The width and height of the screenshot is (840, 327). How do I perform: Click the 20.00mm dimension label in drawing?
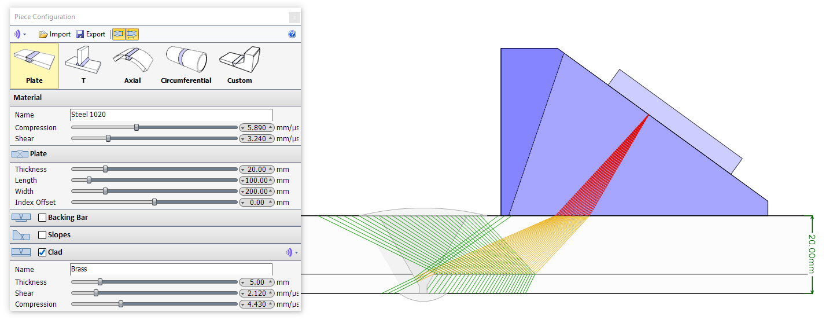[811, 255]
